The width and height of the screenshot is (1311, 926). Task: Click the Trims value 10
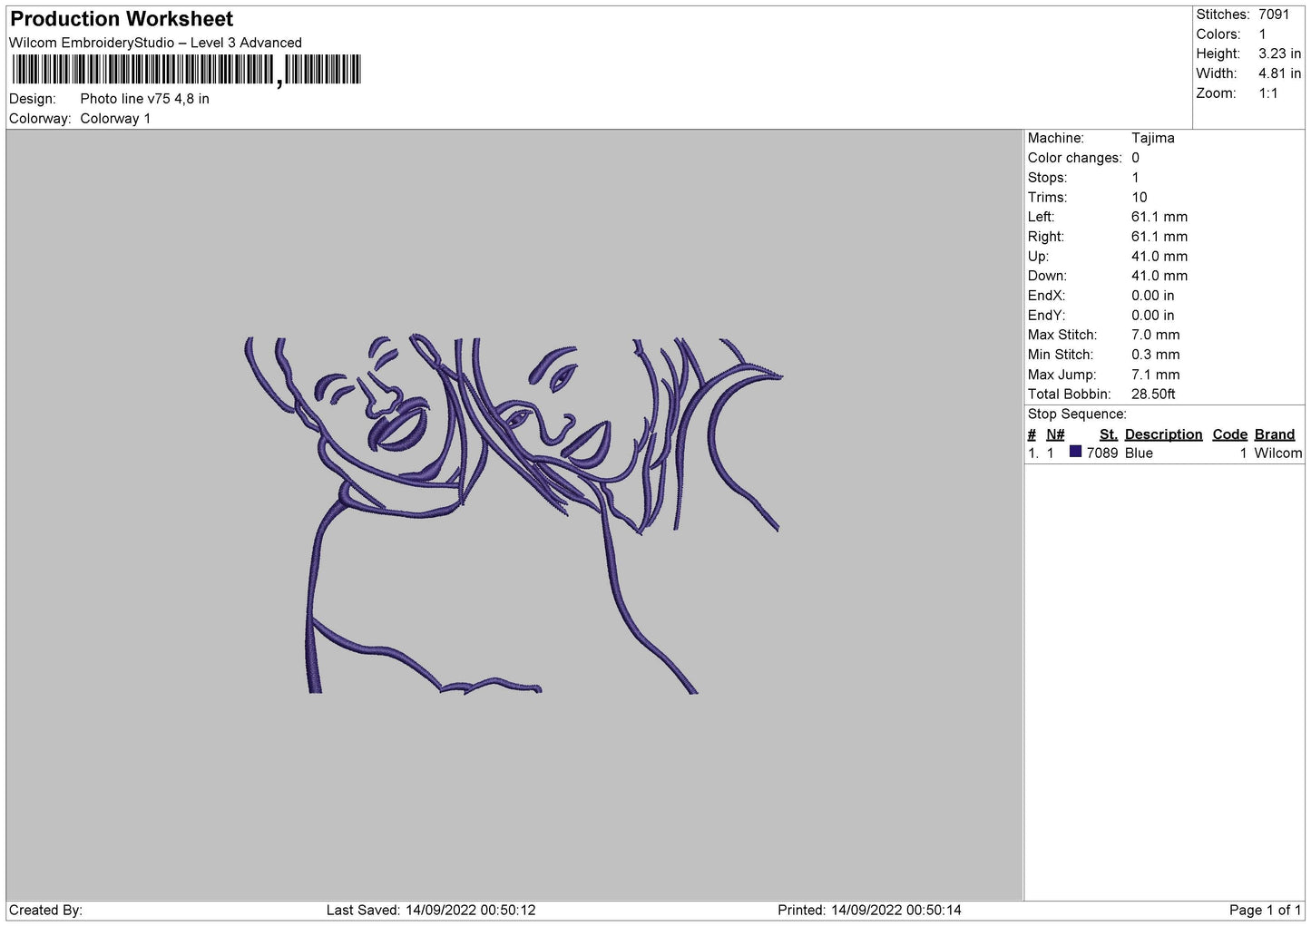[x=1139, y=197]
